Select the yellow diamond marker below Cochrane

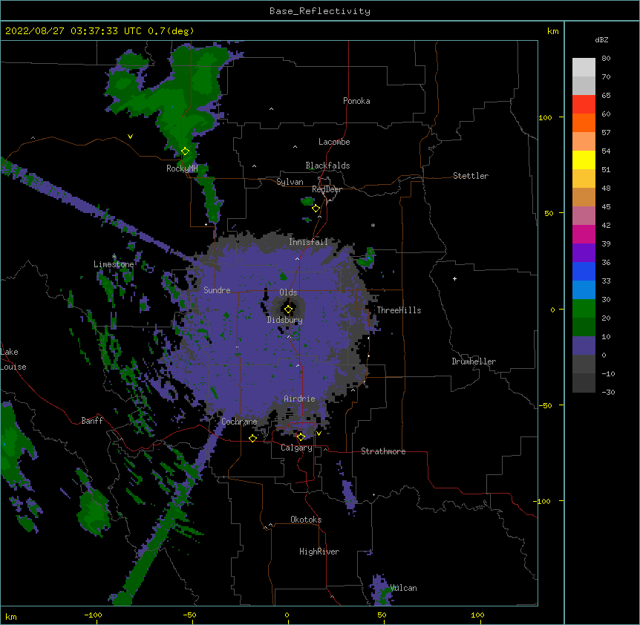[252, 438]
